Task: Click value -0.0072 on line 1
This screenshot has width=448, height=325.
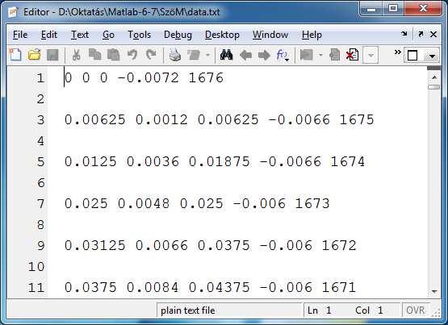Action: pos(148,77)
